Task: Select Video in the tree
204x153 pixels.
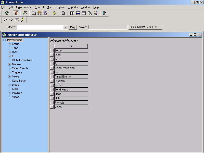Action: point(16,97)
